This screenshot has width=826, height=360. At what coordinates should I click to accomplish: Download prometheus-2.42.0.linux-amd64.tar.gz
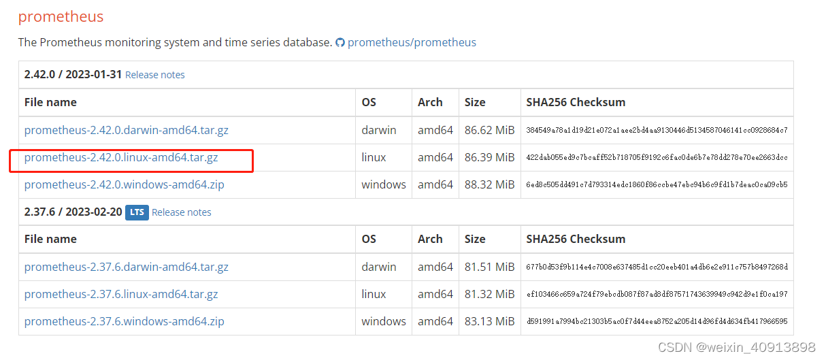(121, 157)
